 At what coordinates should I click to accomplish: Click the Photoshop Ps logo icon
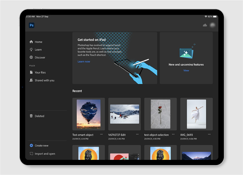(32, 25)
